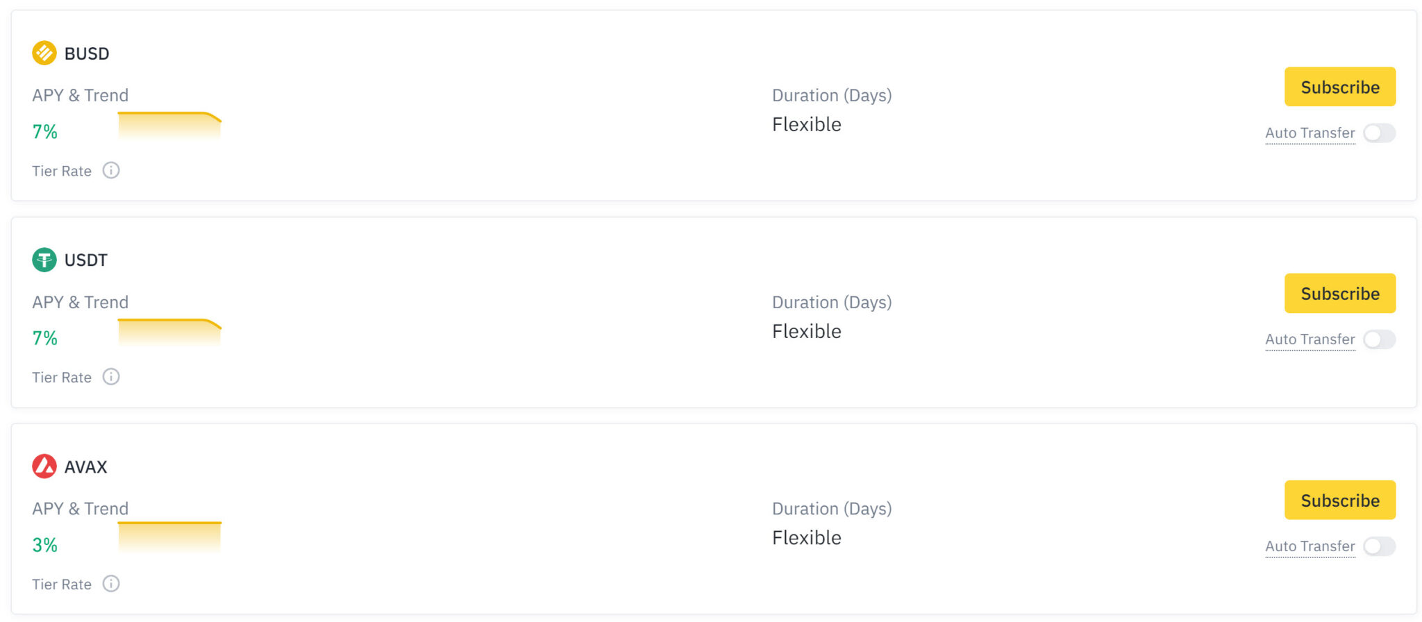The width and height of the screenshot is (1422, 622).
Task: Open BUSD Tier Rate info icon
Action: (111, 170)
